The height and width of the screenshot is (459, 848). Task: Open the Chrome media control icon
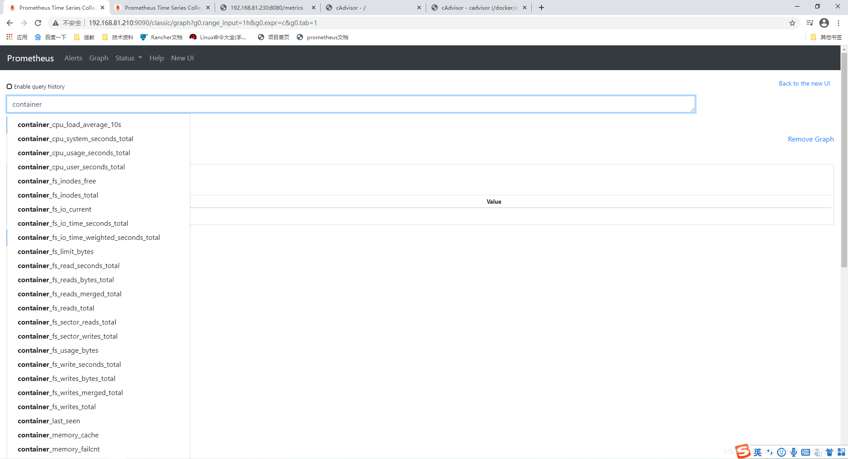click(810, 23)
